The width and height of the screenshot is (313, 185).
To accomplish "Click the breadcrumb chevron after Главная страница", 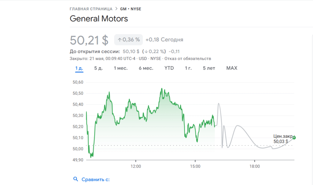I will (x=116, y=9).
